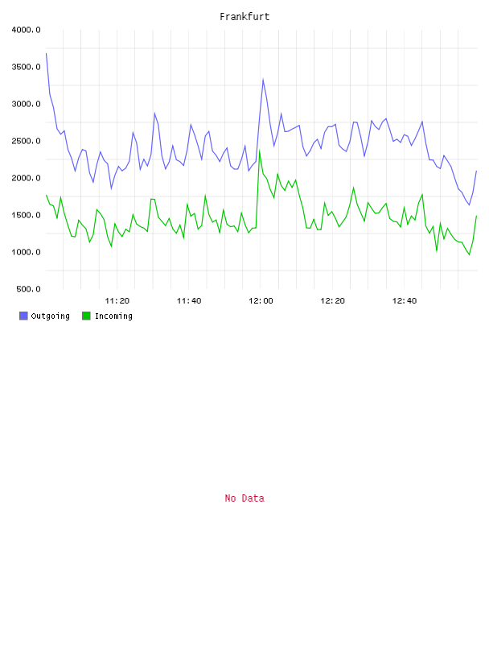Click the 12:00 time axis label

[x=261, y=301]
